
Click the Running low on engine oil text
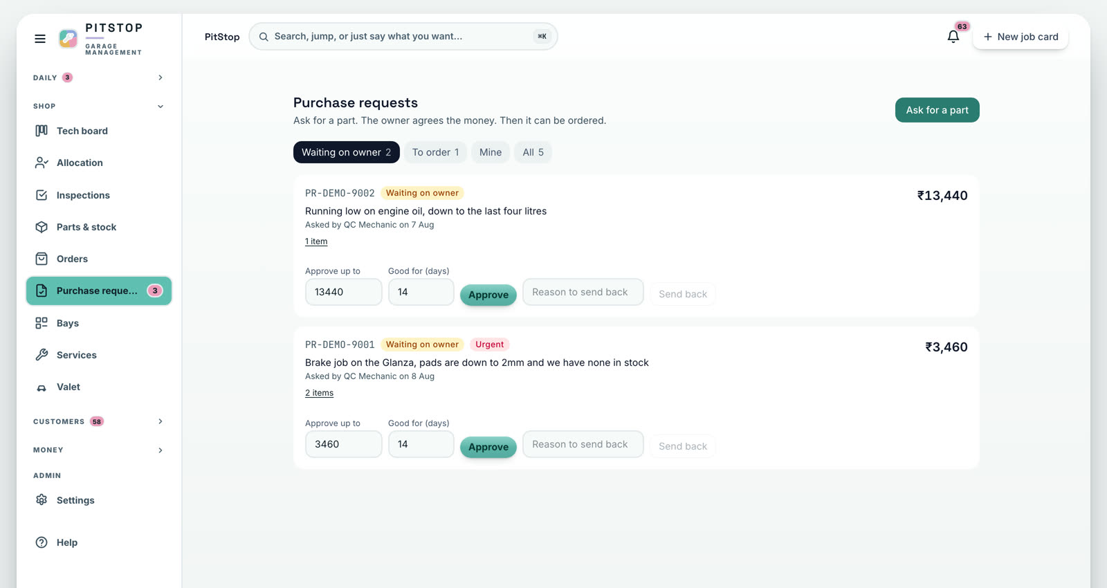click(x=426, y=211)
